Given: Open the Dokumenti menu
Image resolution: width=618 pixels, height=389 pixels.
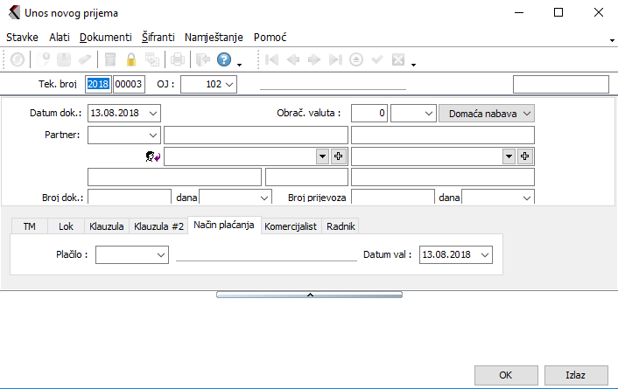Looking at the screenshot, I should pyautogui.click(x=105, y=38).
